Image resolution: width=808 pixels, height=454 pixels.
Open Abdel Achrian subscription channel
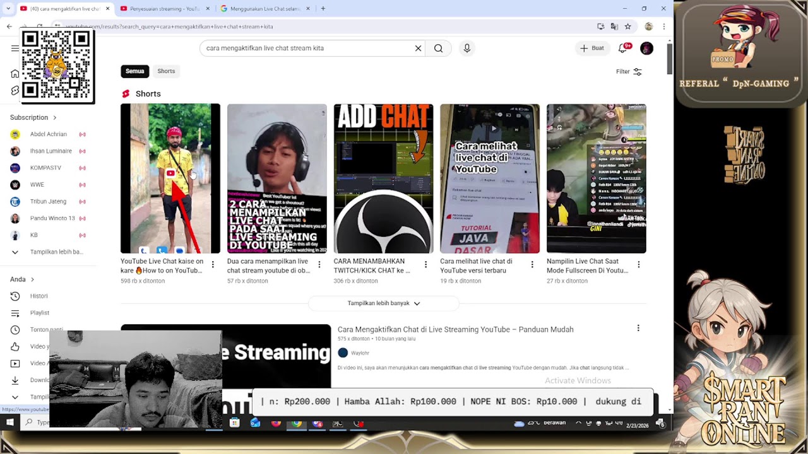pyautogui.click(x=48, y=134)
